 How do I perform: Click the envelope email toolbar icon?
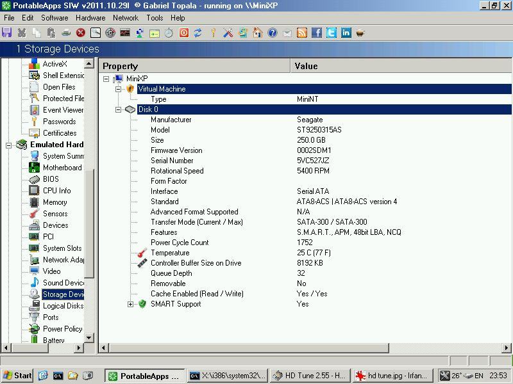pyautogui.click(x=287, y=33)
